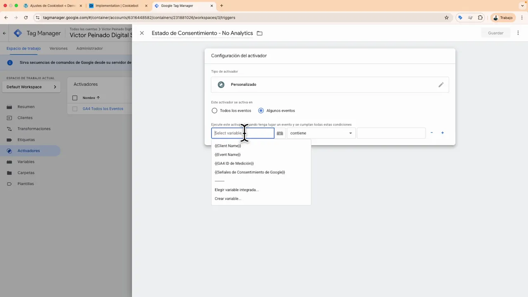Switch to the Versiones tab

pyautogui.click(x=58, y=48)
